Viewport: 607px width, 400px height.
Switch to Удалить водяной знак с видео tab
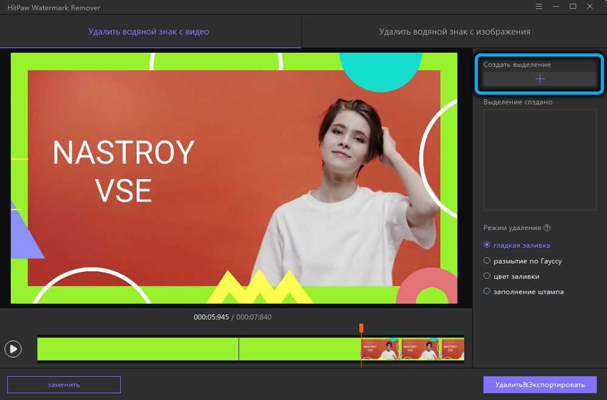149,32
